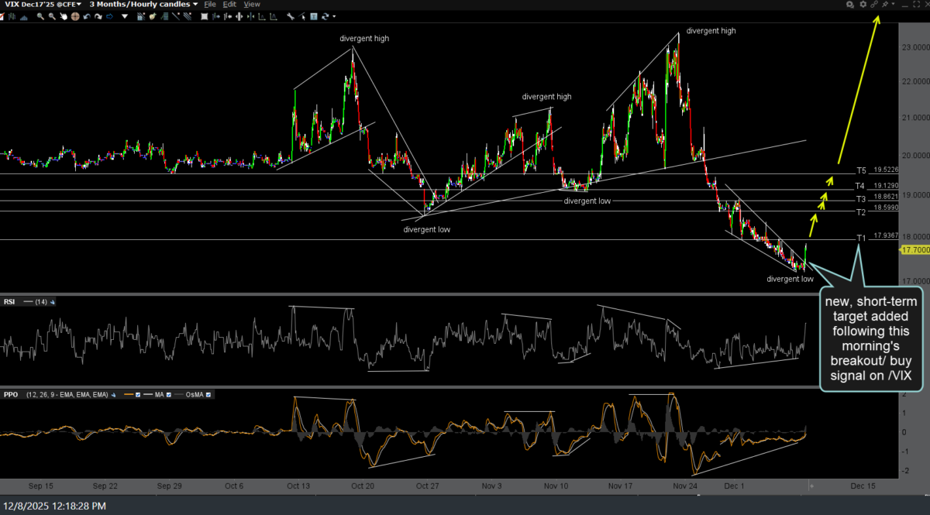Select the hand pan tool

coord(63,16)
